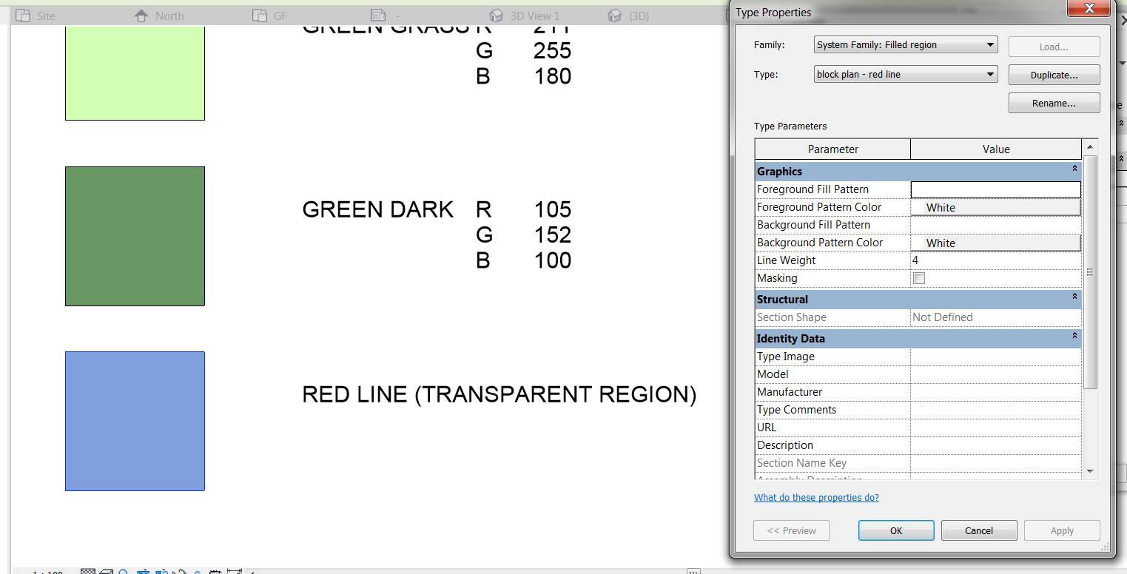Select the blue filled region square
Image resolution: width=1127 pixels, height=574 pixels.
tap(135, 421)
